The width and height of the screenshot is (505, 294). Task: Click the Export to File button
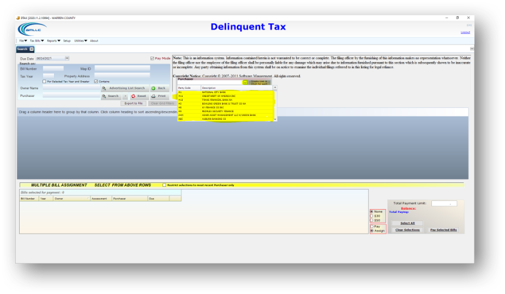click(134, 103)
